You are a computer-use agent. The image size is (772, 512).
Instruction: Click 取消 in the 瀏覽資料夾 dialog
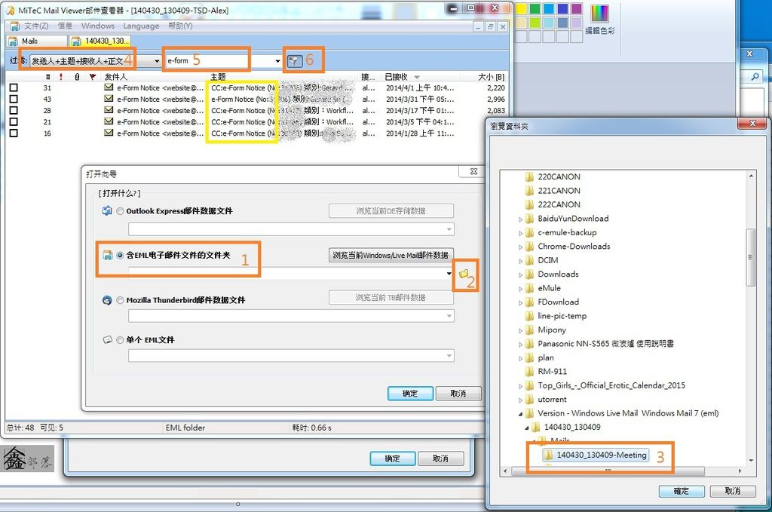[732, 491]
